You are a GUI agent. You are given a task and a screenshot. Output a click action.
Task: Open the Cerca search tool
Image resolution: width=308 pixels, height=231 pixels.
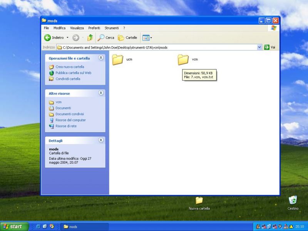click(105, 37)
